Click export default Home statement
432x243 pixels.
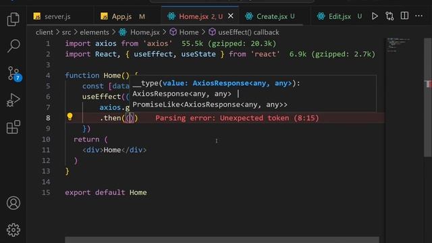tap(106, 192)
